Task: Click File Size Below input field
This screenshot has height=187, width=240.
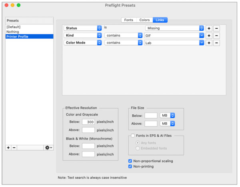Action: (x=151, y=115)
